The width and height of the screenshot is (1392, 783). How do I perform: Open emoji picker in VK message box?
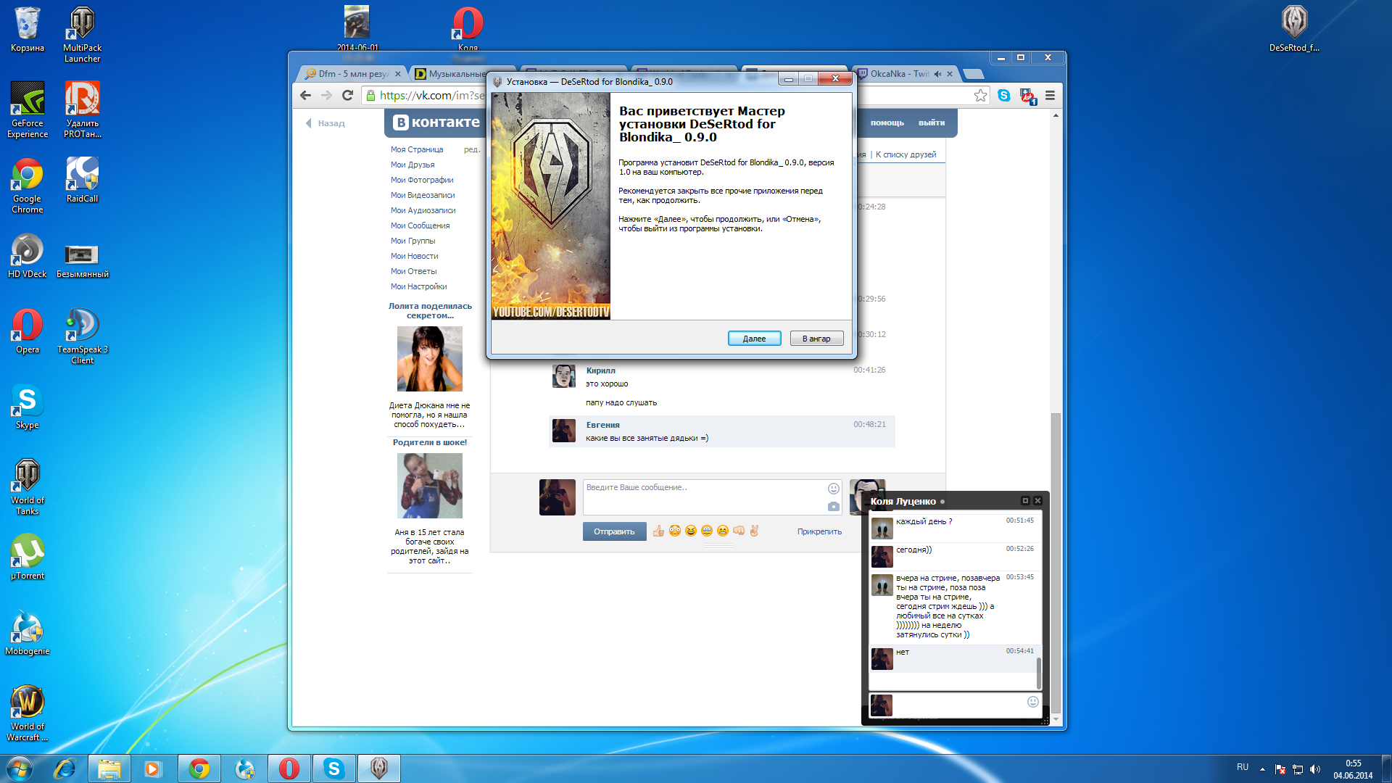pyautogui.click(x=834, y=489)
